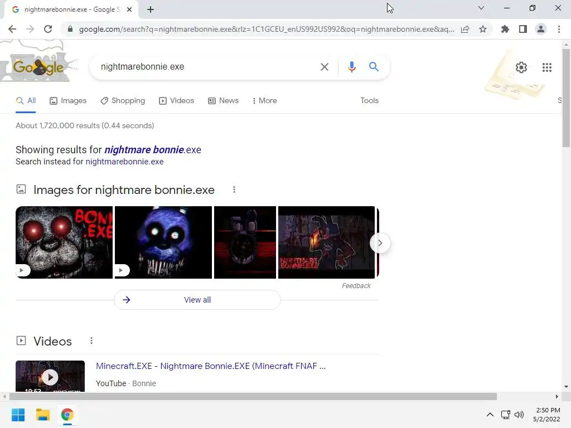Show next images carousel arrow

pos(380,243)
